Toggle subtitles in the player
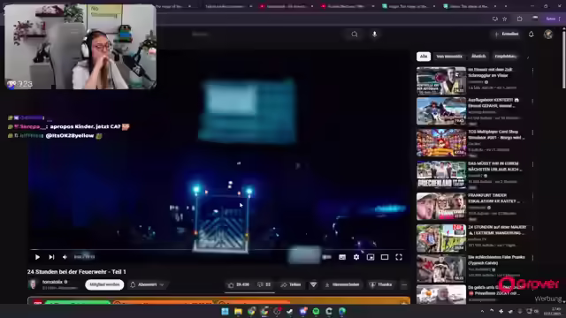Viewport: 566px width, 318px height. (342, 257)
